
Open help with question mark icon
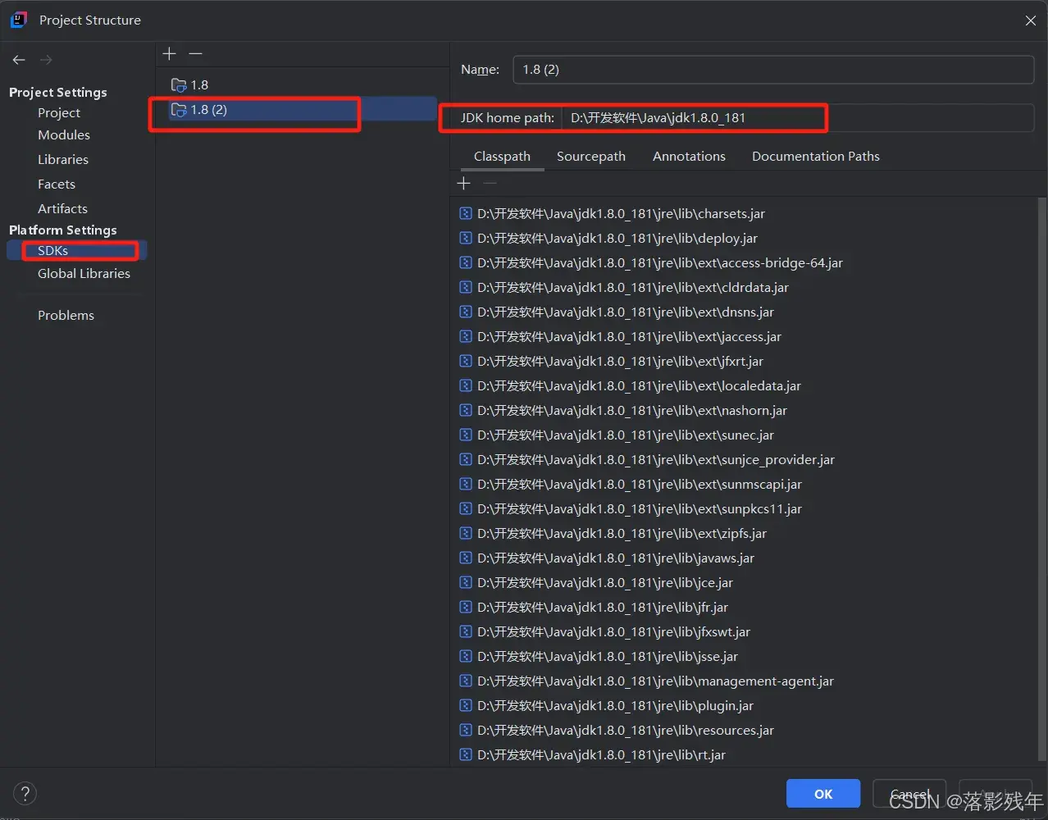[x=25, y=794]
